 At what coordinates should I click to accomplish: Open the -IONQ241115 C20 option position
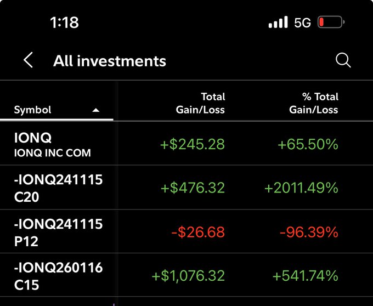[x=58, y=188]
